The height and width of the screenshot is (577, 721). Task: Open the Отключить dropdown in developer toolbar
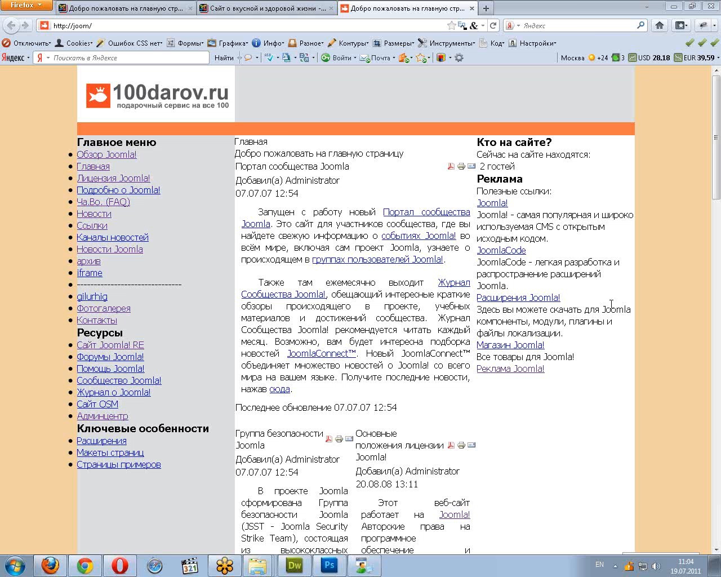pos(26,43)
